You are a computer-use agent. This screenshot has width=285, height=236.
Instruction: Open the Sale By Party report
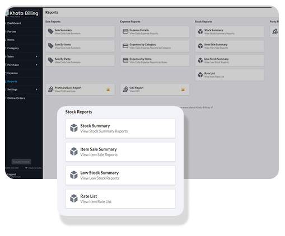80,60
